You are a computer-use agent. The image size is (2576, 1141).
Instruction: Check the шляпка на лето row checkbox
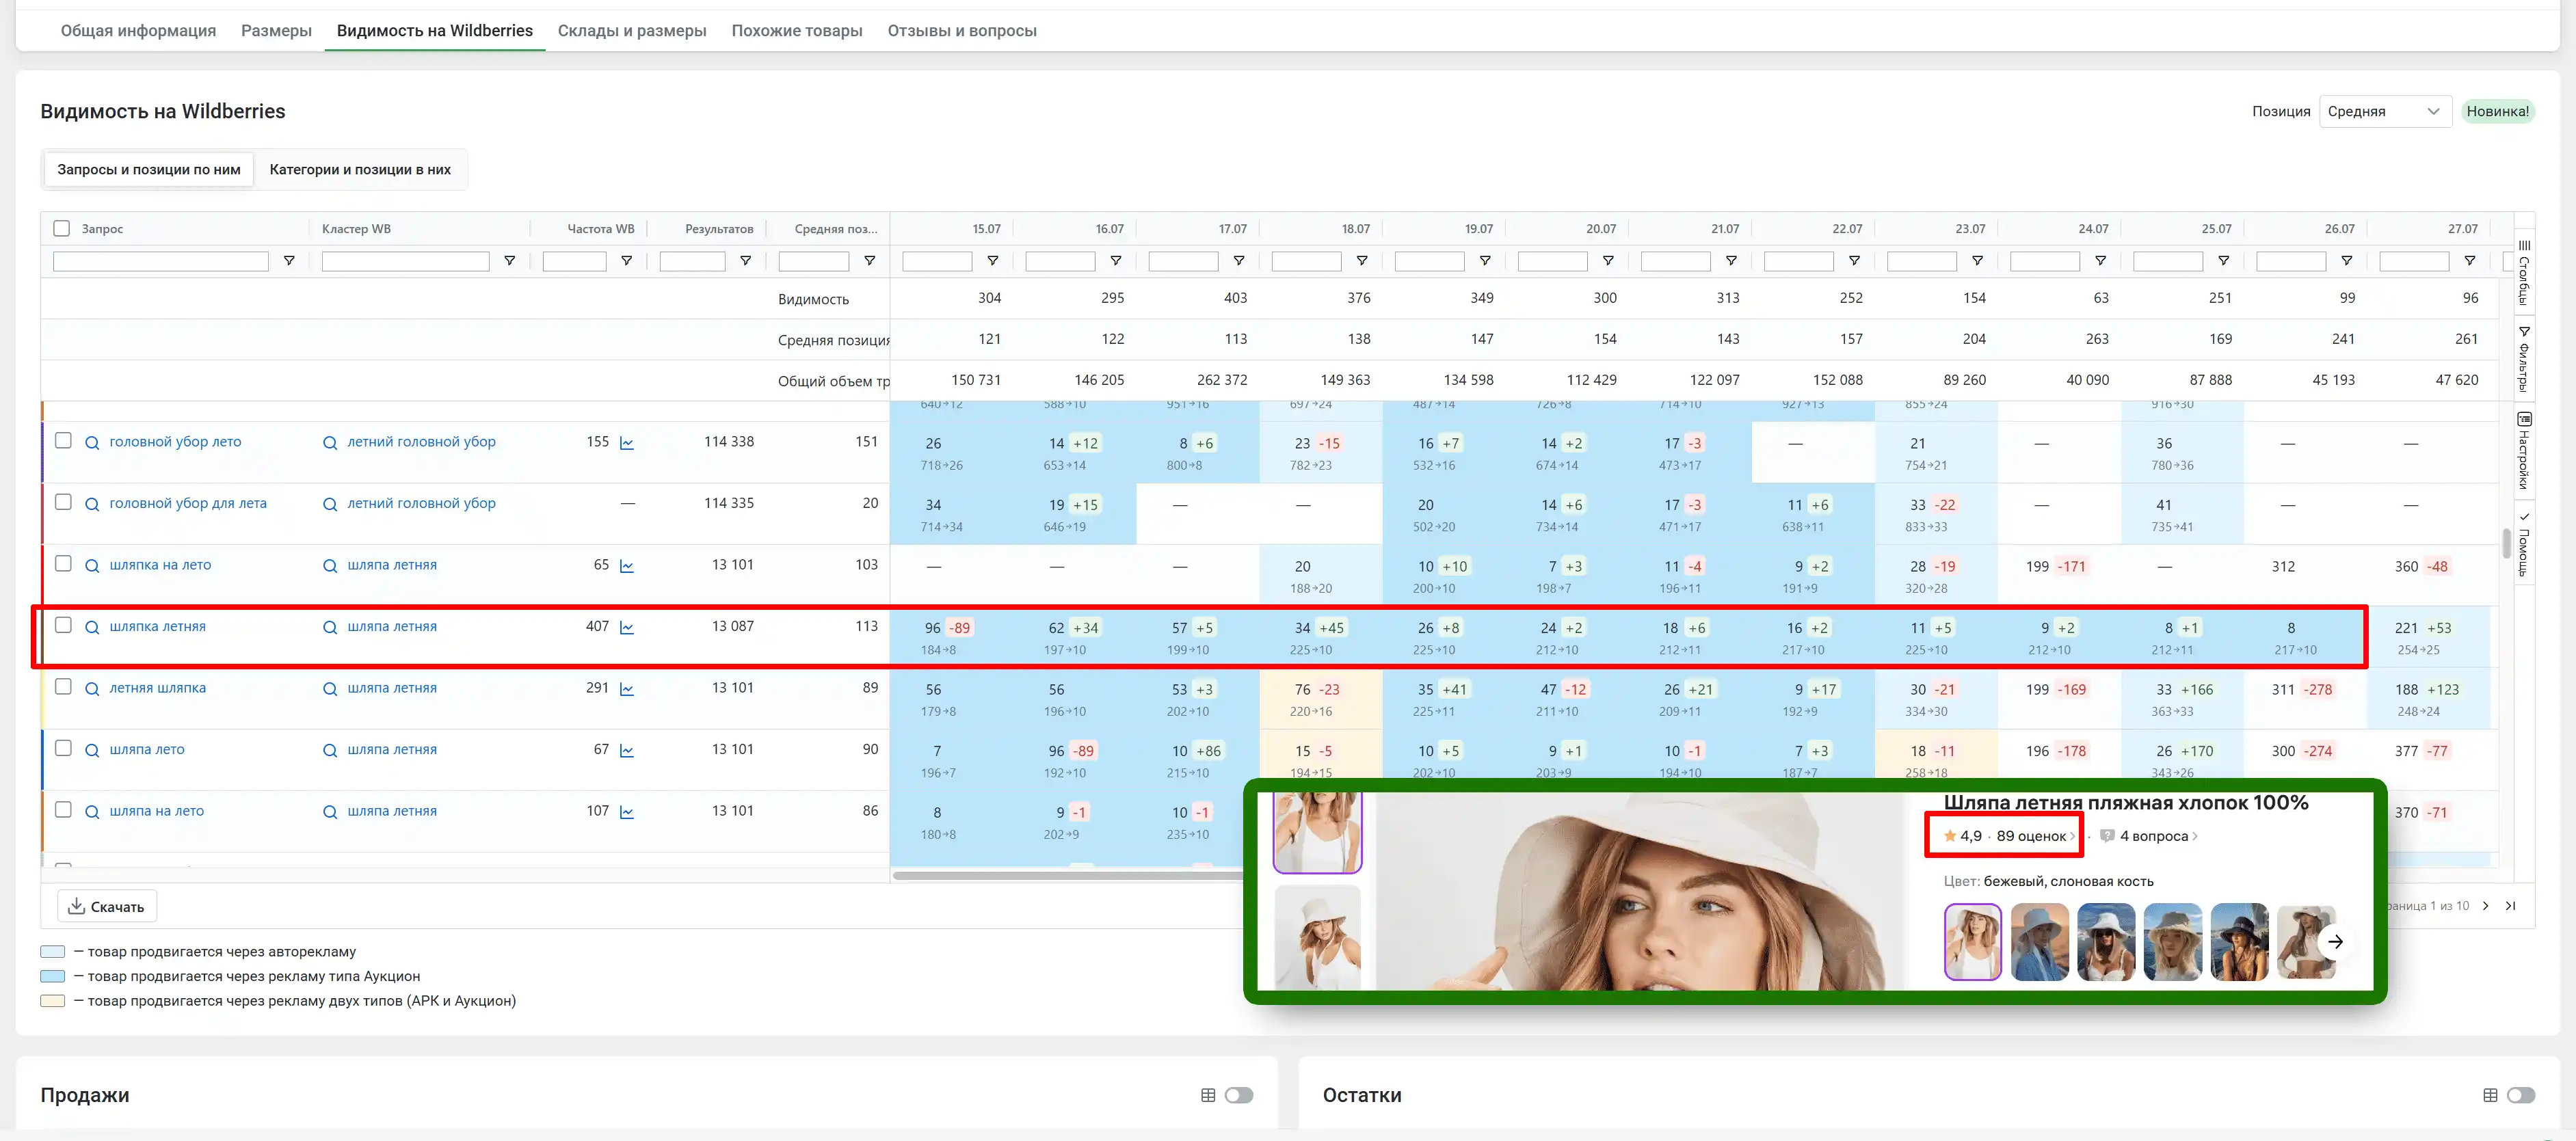point(63,564)
